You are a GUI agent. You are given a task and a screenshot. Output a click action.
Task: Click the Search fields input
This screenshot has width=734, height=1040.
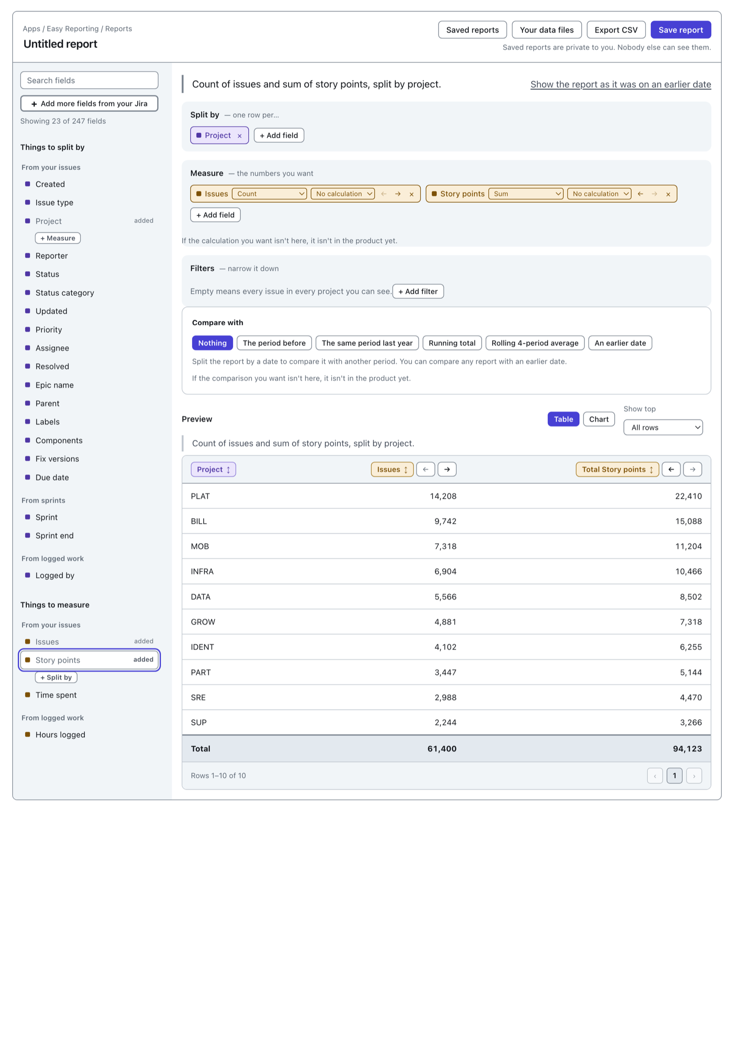[x=89, y=80]
